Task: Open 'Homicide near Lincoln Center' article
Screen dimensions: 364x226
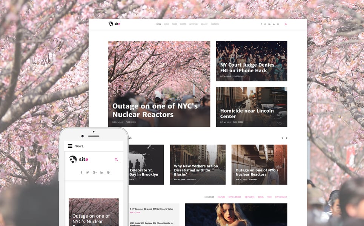Action: coord(247,114)
